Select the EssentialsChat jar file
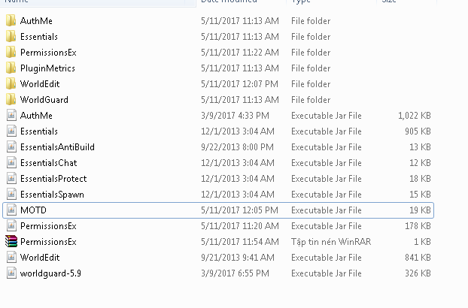Screen dimensions: 468x308 tap(48, 163)
